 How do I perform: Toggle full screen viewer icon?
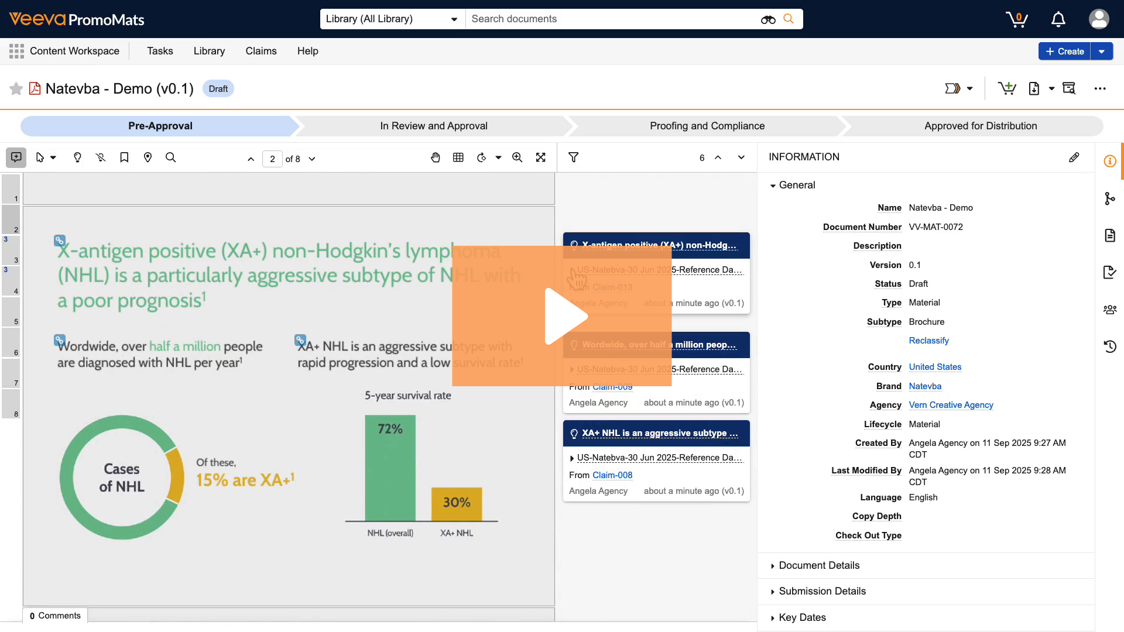541,157
